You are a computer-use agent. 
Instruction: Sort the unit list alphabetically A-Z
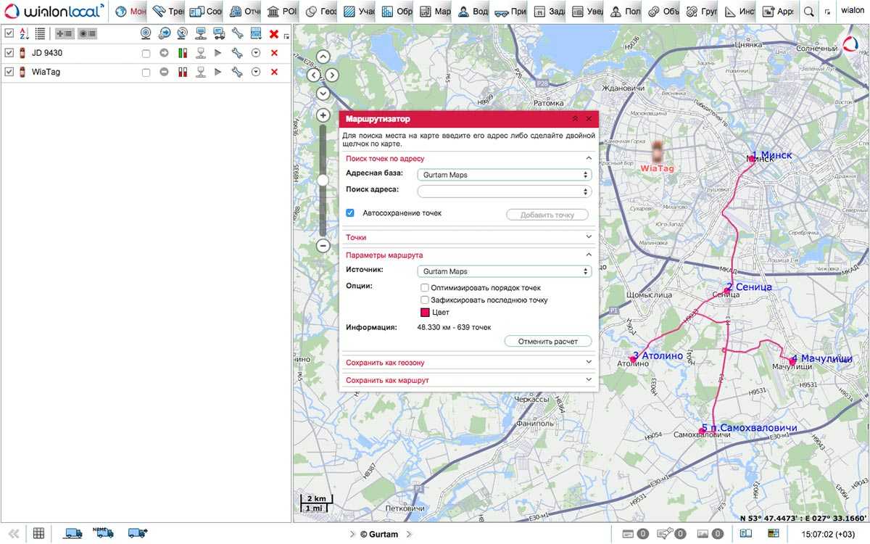pyautogui.click(x=24, y=33)
